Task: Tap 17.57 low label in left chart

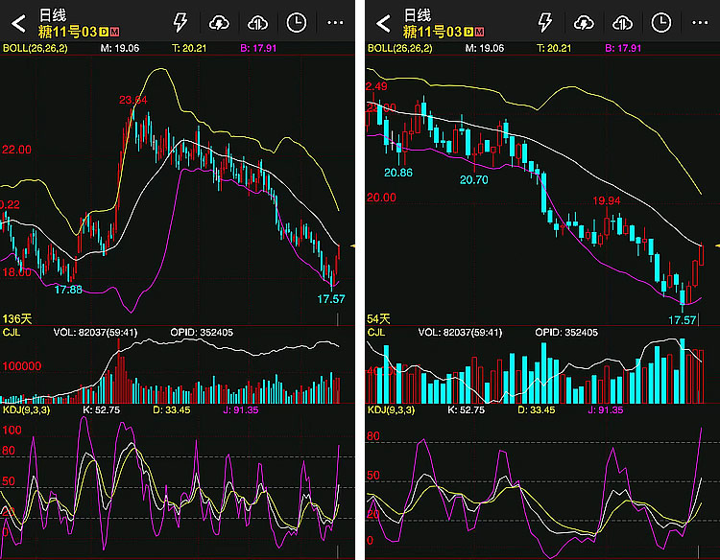Action: (331, 299)
